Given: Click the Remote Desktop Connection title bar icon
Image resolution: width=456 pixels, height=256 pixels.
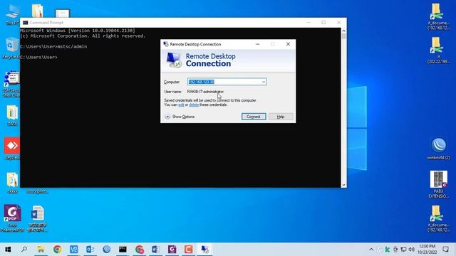Looking at the screenshot, I should click(x=166, y=44).
